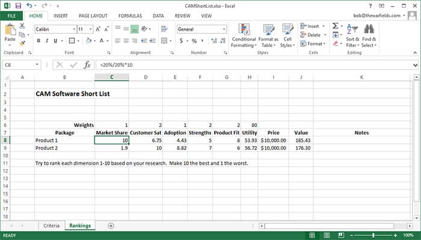
Task: Copy the selected cells
Action: point(22,35)
